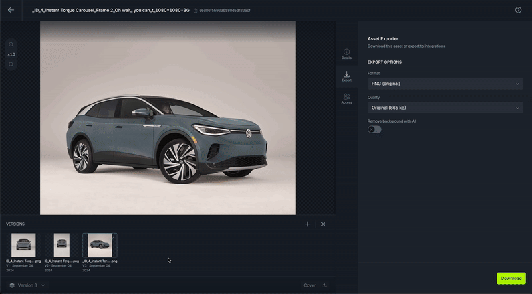Open the Access tab

pyautogui.click(x=346, y=99)
